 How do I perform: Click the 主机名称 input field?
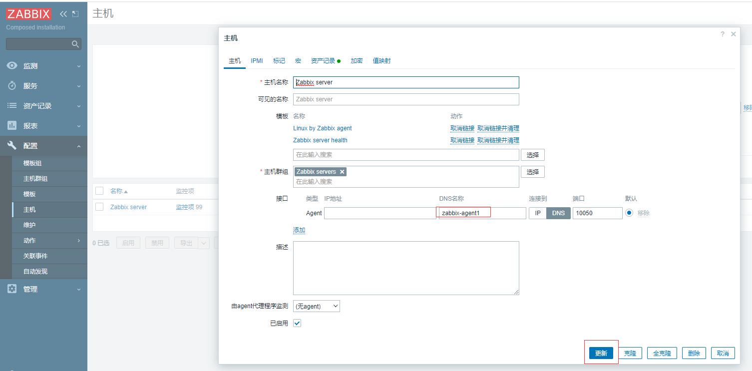coord(406,82)
